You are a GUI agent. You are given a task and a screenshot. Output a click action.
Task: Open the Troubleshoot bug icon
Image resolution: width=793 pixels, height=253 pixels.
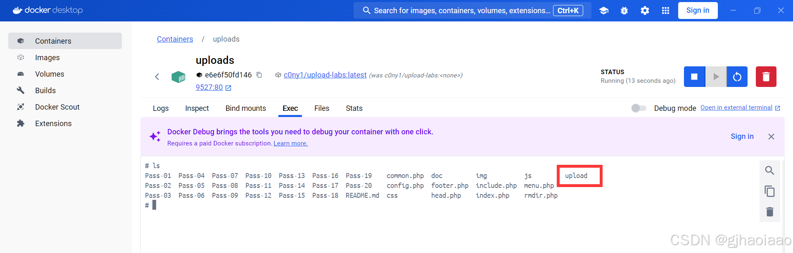[x=624, y=11]
